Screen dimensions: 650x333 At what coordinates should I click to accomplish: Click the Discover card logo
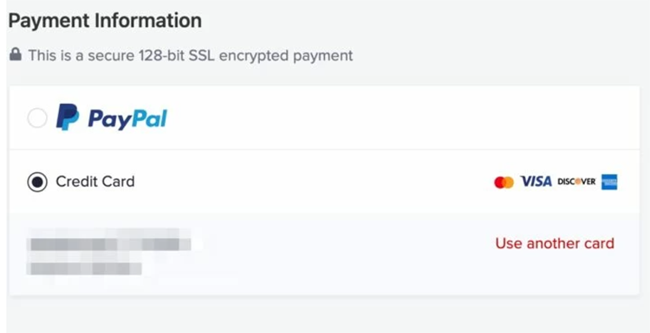point(576,182)
